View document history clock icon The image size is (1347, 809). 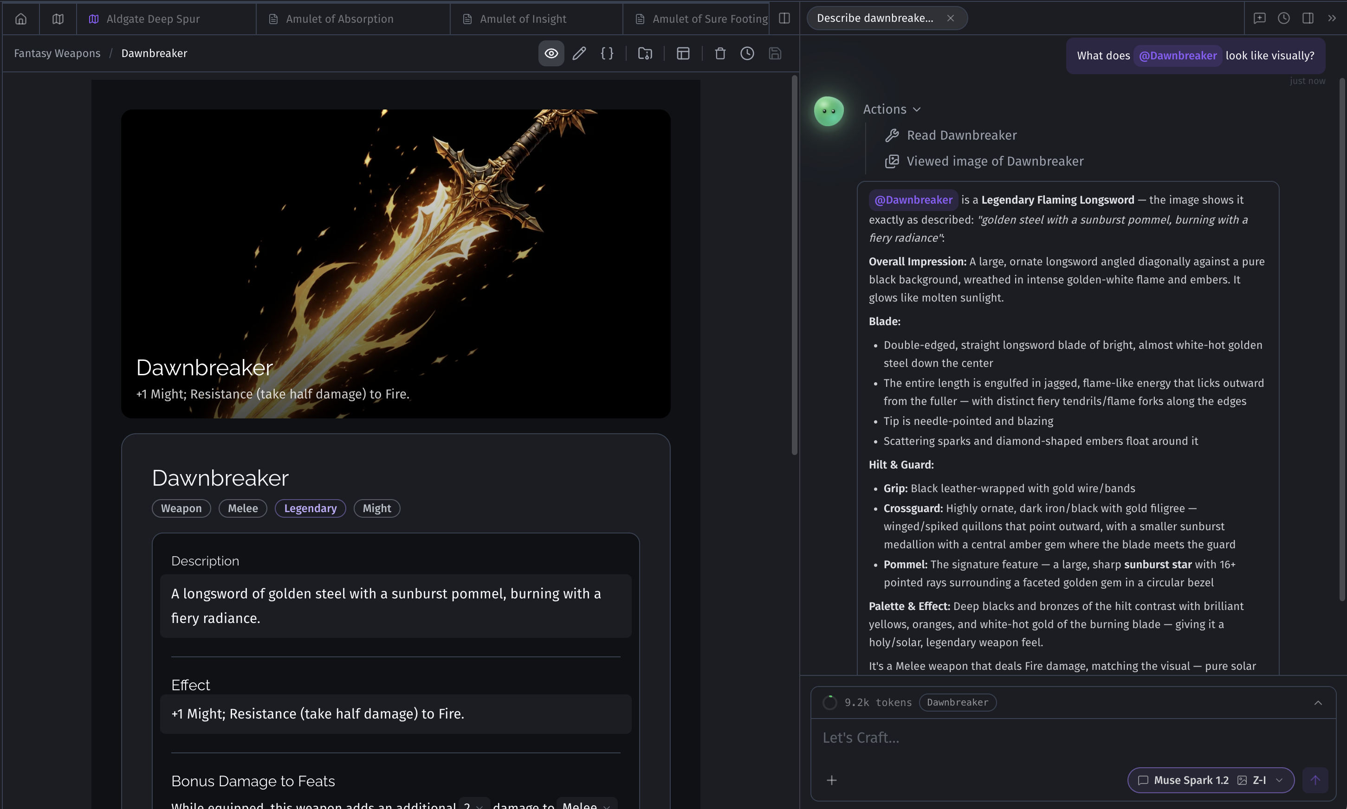point(747,53)
